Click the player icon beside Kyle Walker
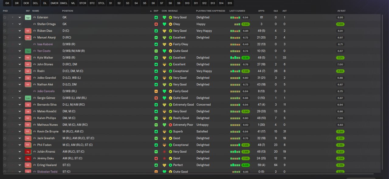The width and height of the screenshot is (389, 179). (x=35, y=58)
